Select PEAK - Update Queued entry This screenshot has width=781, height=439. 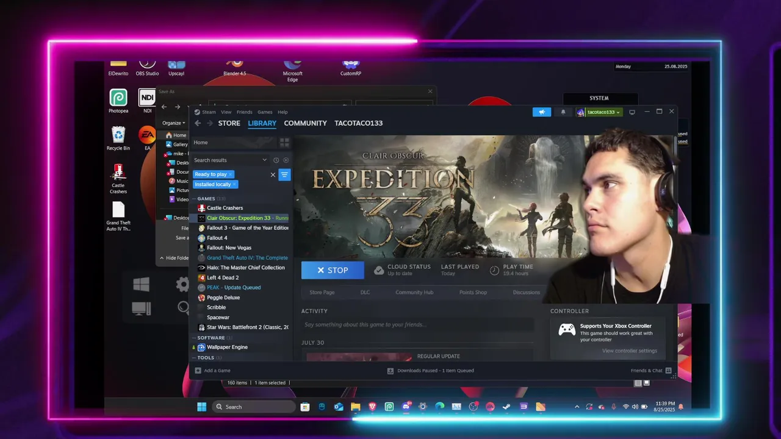[234, 288]
